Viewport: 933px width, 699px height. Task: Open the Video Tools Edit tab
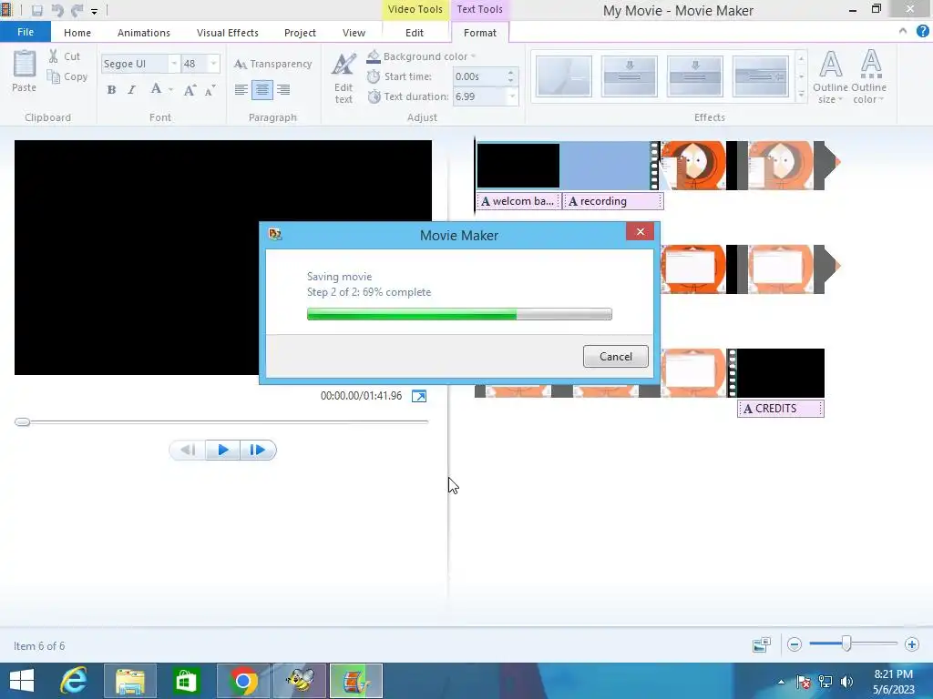point(415,33)
